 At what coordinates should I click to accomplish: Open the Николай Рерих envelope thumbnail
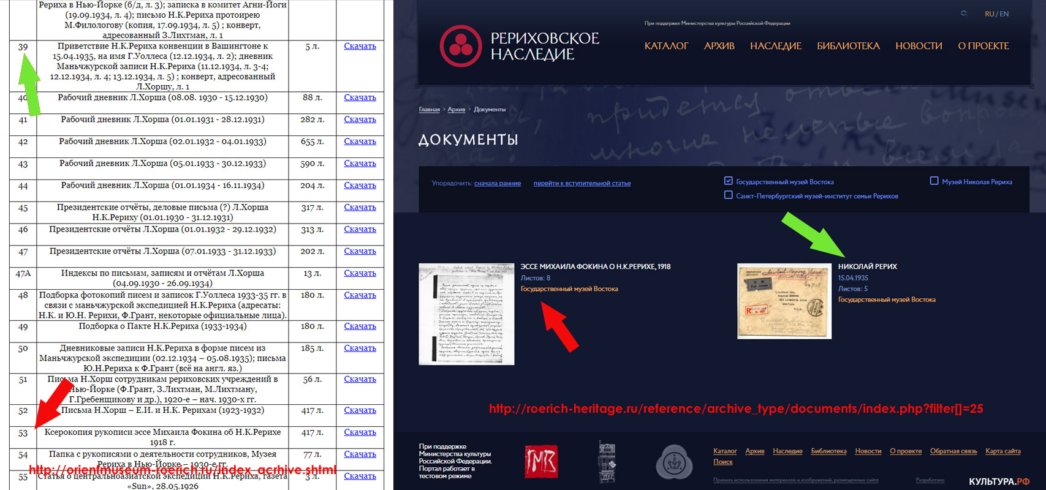[784, 301]
